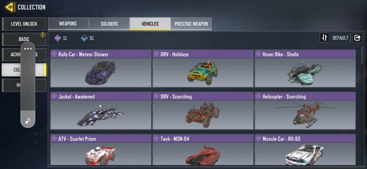
Task: Choose Hover Bike - Shells skin
Action: (305, 68)
